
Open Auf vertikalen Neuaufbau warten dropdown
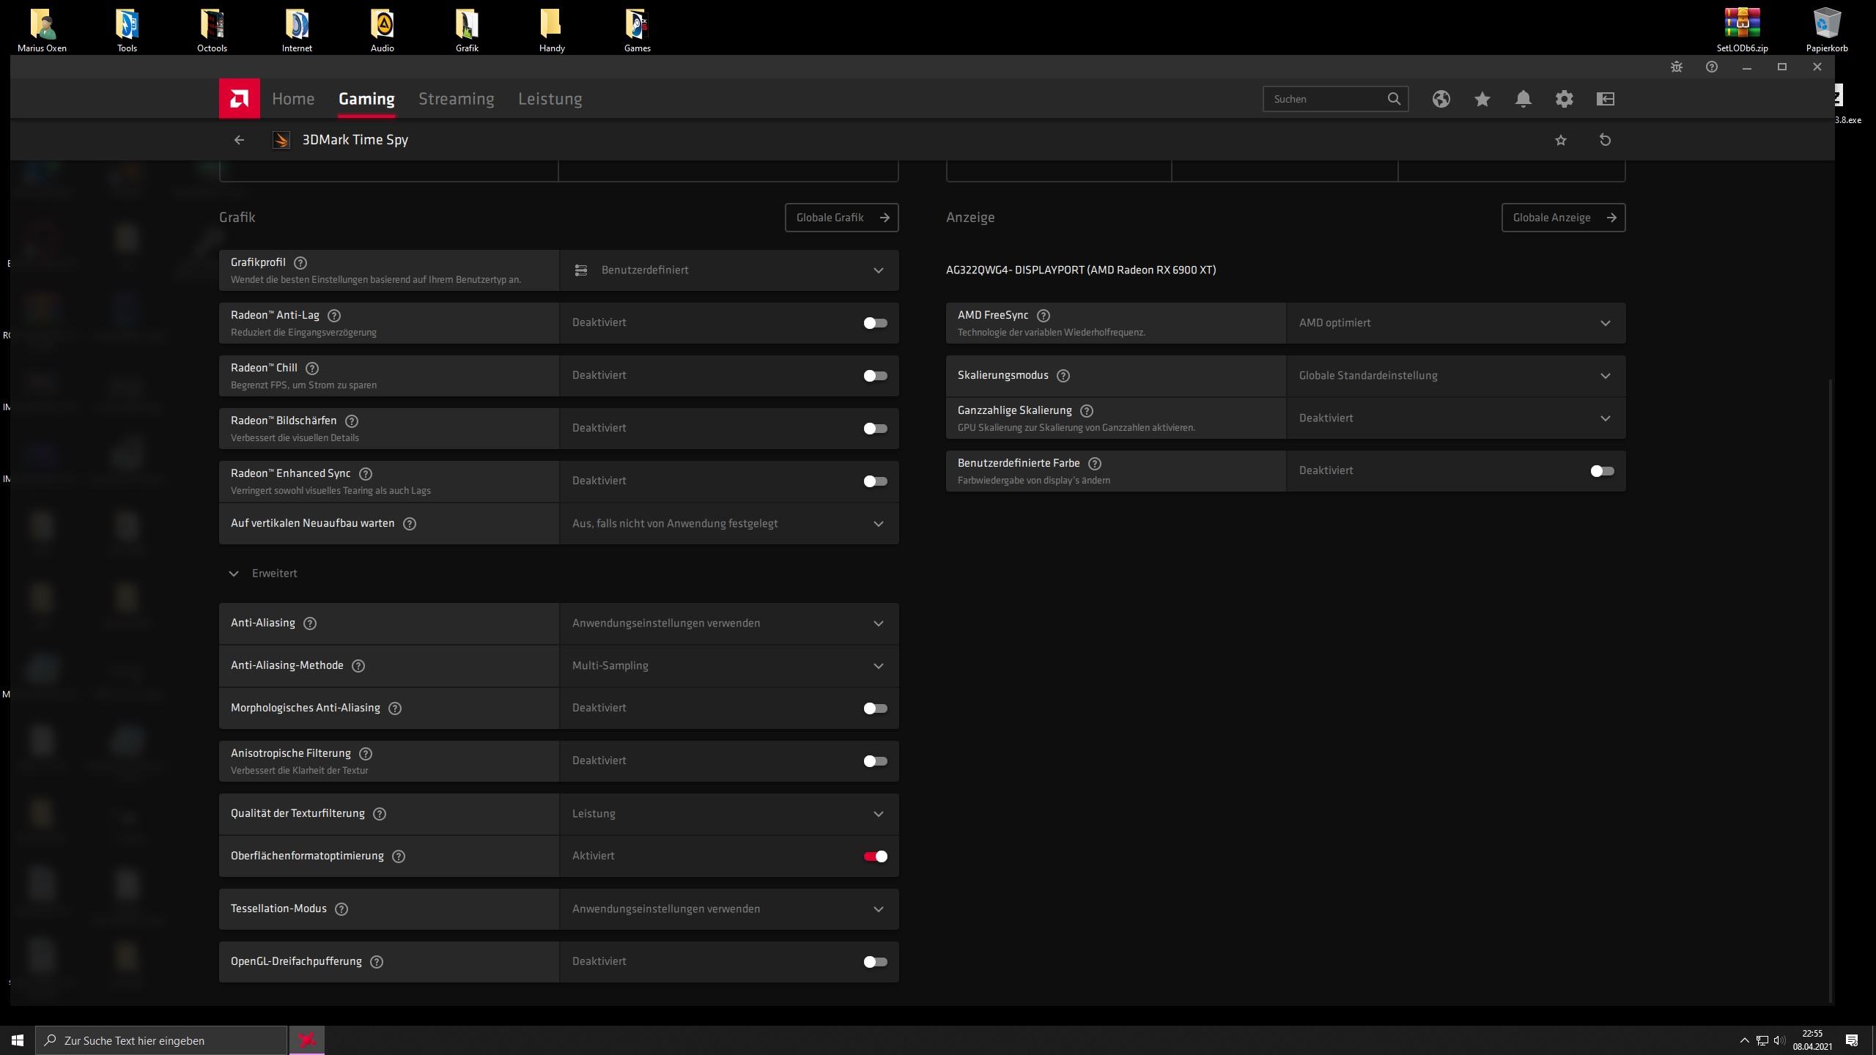point(729,524)
